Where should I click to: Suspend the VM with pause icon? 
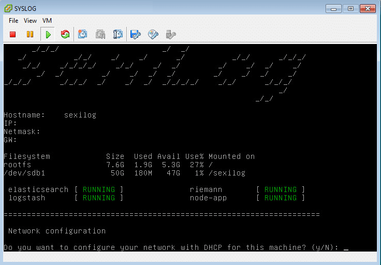click(30, 34)
